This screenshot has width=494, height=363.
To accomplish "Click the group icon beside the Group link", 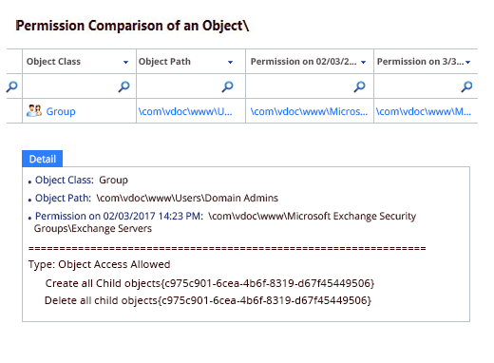I will click(x=34, y=111).
